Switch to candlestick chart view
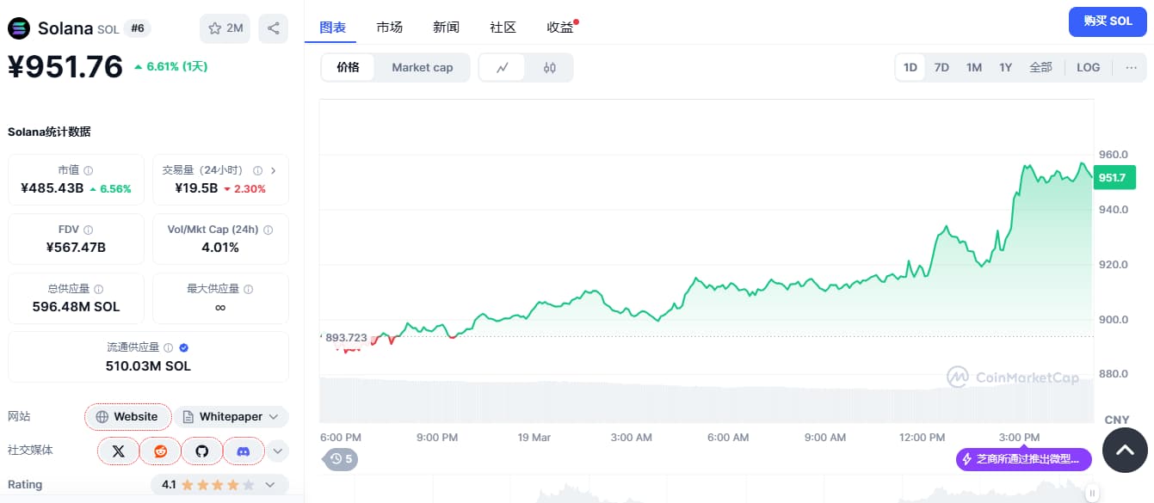 pos(550,68)
